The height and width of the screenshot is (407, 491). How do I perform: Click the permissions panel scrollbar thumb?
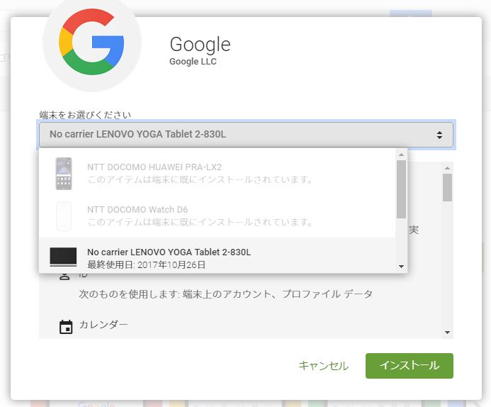[448, 187]
